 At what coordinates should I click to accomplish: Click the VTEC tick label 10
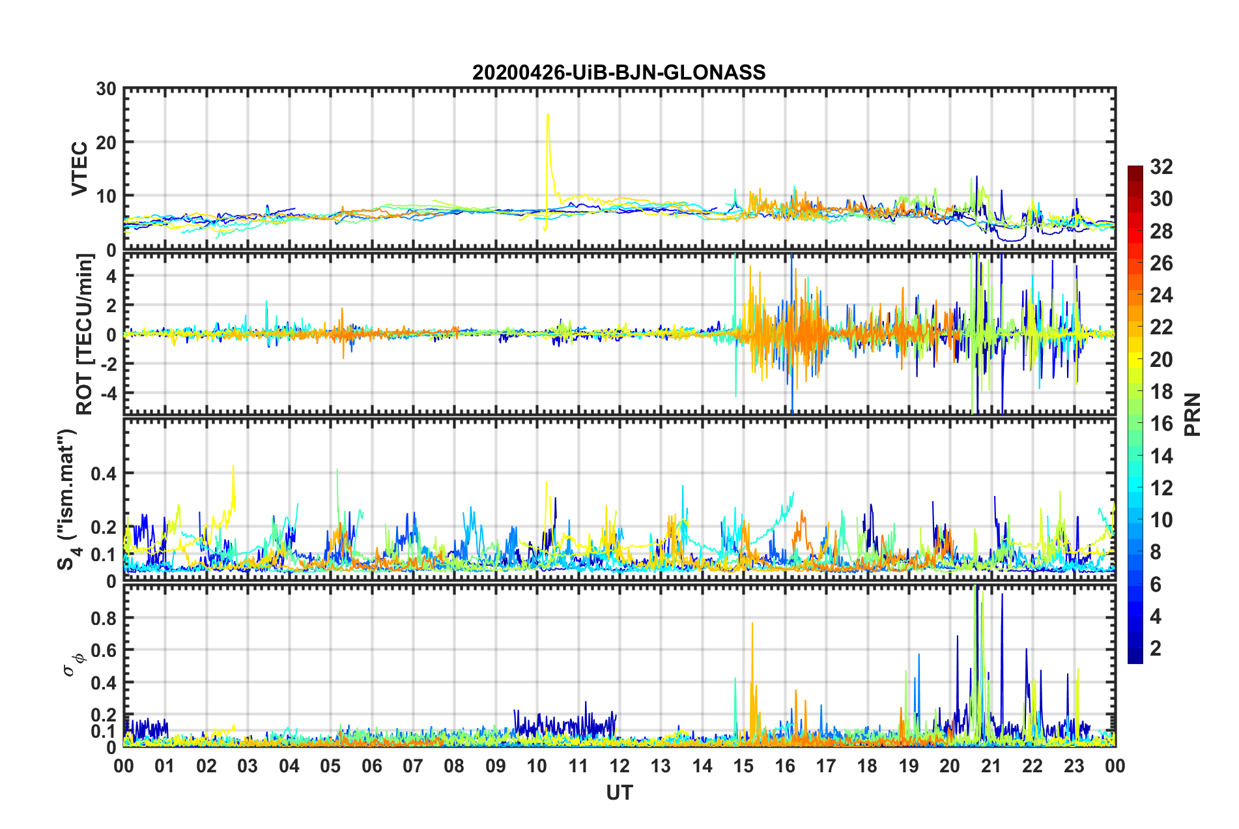coord(106,196)
